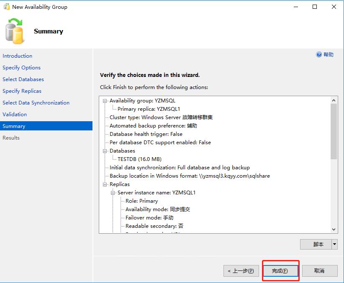Open Select Data Synchronization step
Screen dimensions: 344x283
[36, 102]
